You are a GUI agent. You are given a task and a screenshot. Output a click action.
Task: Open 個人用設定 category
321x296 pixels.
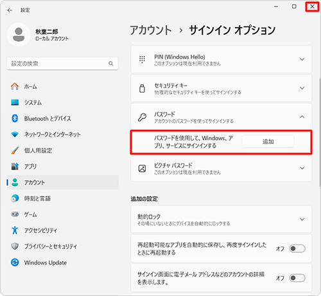point(62,151)
